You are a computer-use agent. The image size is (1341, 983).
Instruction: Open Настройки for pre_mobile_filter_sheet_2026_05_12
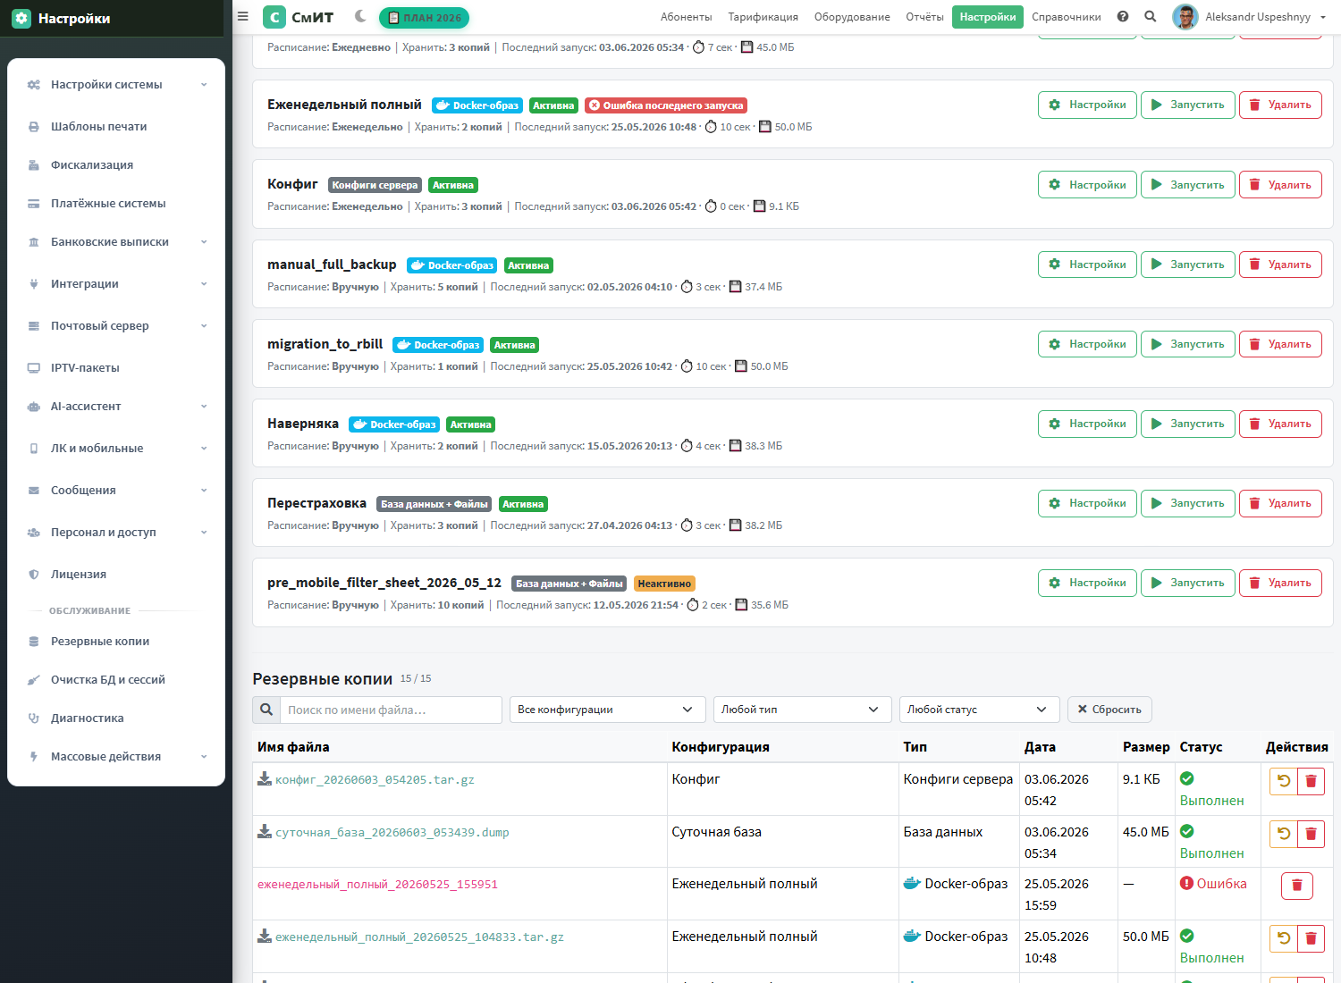click(1087, 583)
